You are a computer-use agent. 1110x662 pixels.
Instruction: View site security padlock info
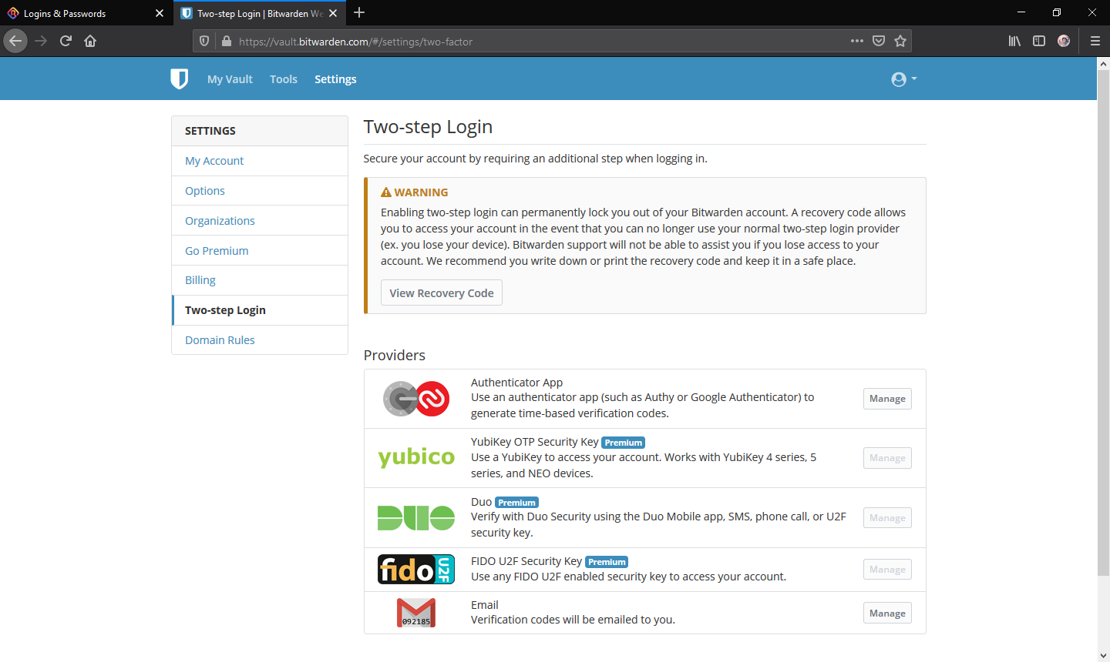click(x=226, y=42)
